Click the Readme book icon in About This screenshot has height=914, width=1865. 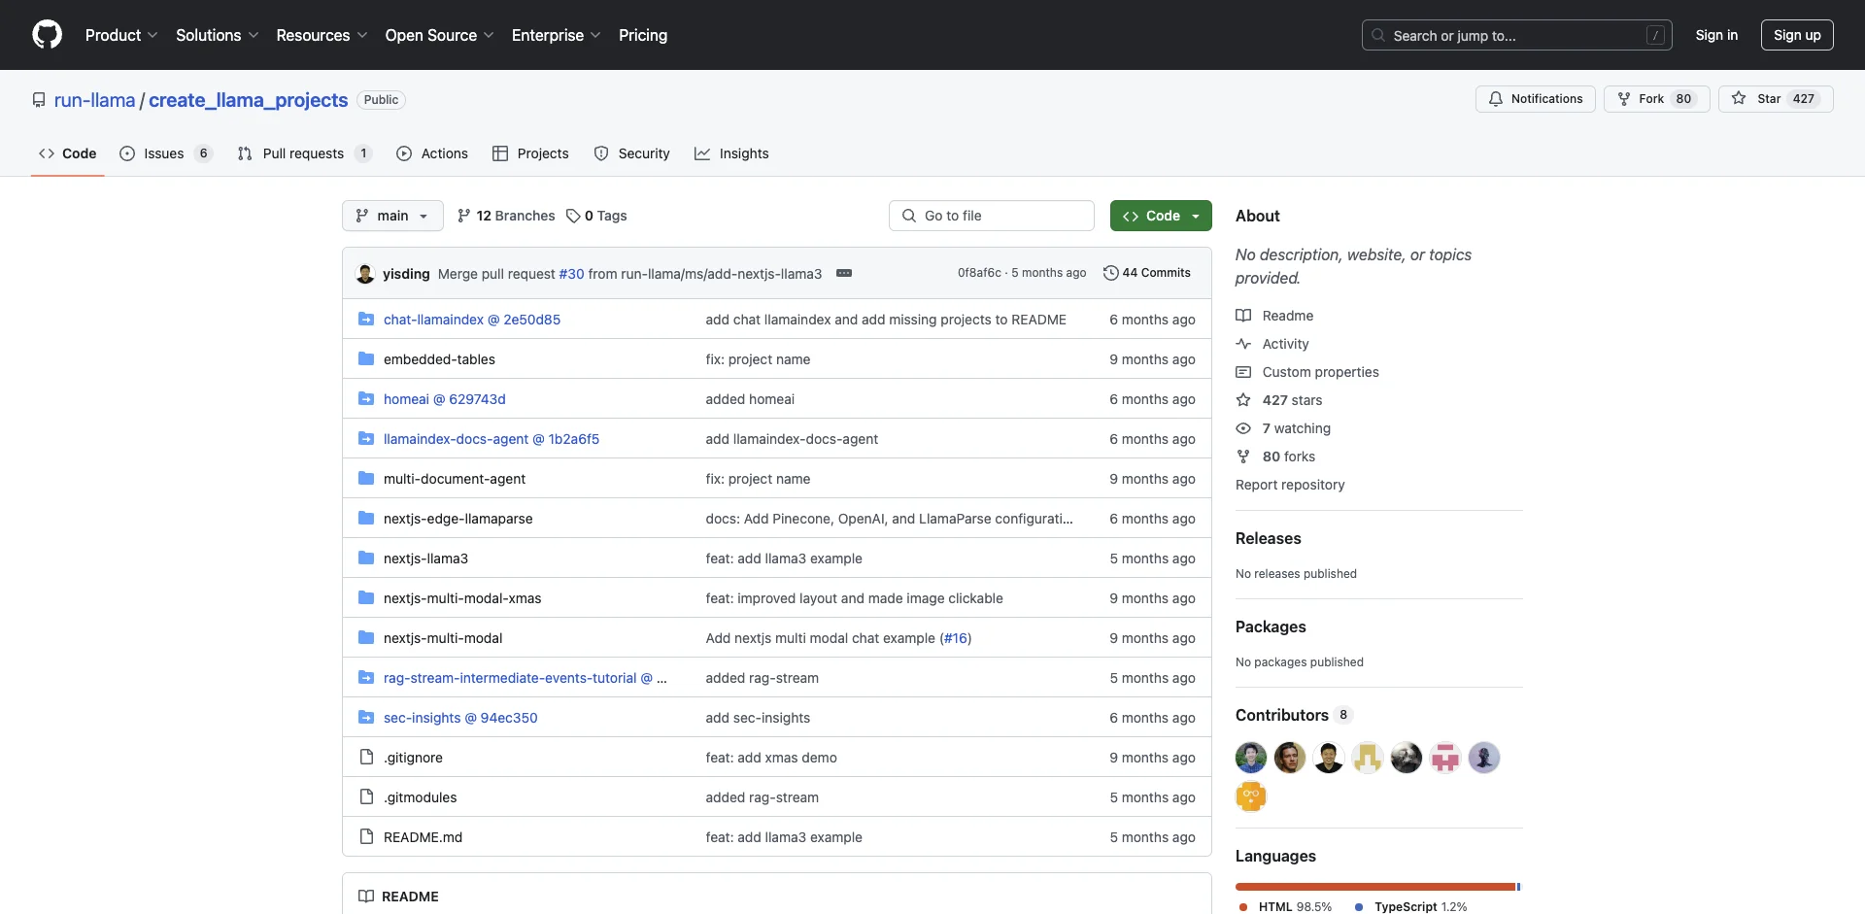tap(1243, 316)
